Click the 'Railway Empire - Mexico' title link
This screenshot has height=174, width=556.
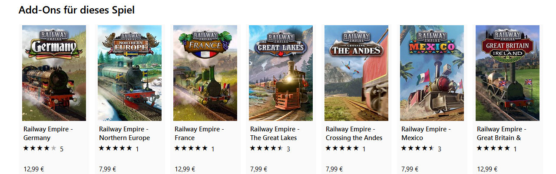pyautogui.click(x=426, y=134)
